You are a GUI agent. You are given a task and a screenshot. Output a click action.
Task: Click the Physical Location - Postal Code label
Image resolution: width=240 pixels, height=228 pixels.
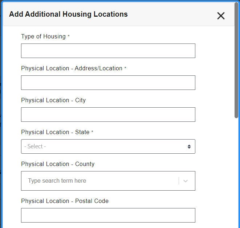tap(65, 201)
